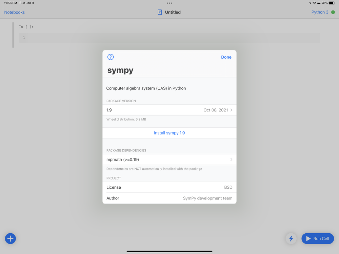The width and height of the screenshot is (339, 254).
Task: Tap the location arrow status icon
Action: point(310,3)
